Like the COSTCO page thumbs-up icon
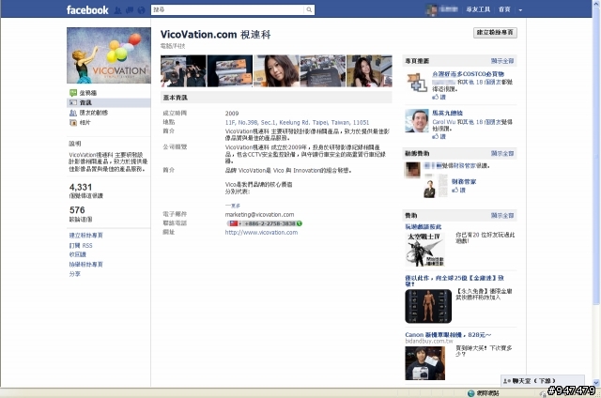This screenshot has height=398, width=601. [435, 97]
